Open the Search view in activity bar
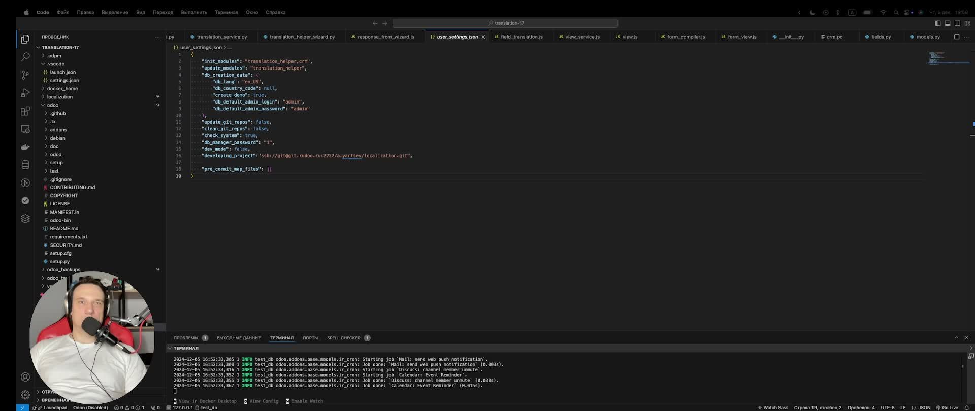This screenshot has height=411, width=975. coord(25,57)
